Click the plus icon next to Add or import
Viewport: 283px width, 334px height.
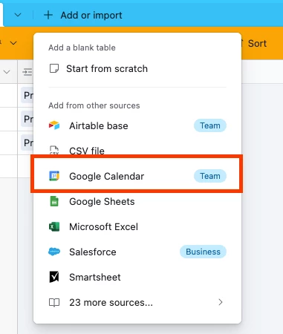pos(48,15)
